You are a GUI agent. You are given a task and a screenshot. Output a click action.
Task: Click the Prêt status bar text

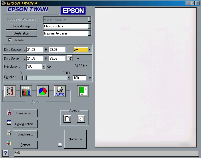pos(17,153)
